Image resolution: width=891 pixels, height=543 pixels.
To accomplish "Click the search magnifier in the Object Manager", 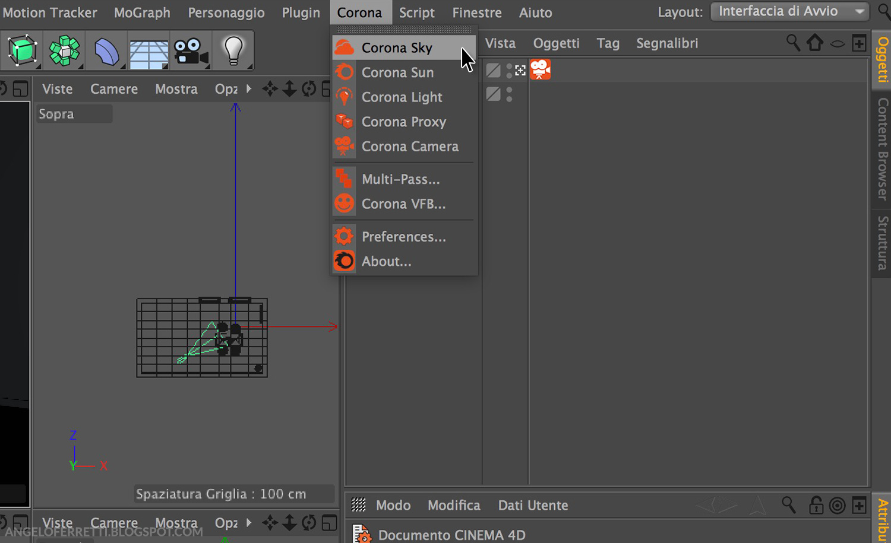I will pyautogui.click(x=793, y=43).
